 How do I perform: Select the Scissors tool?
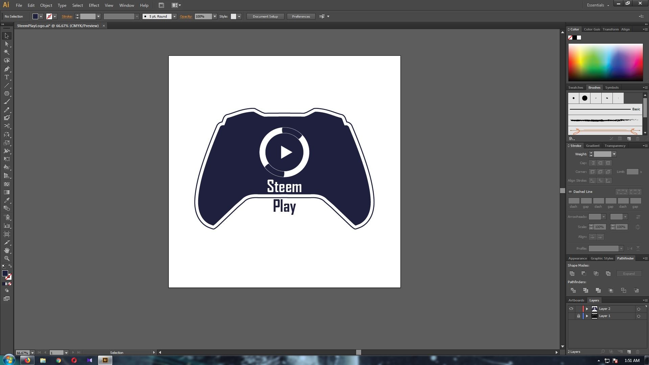tap(6, 126)
